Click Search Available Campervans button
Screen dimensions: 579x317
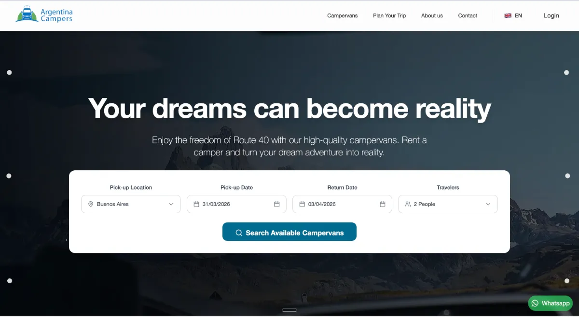point(289,232)
